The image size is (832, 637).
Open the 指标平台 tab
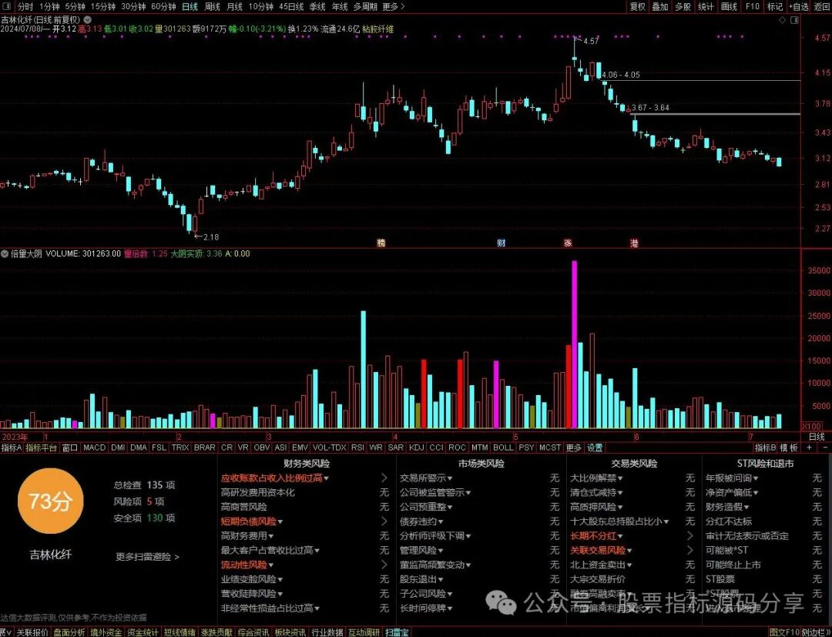pos(41,448)
